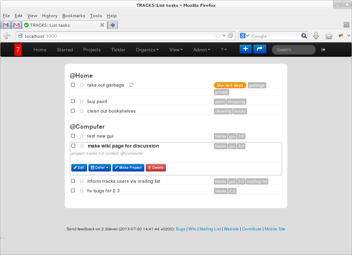Viewport: 352px width, 255px height.
Task: Click the blue forward arrow icon in navbar
Action: pos(260,49)
